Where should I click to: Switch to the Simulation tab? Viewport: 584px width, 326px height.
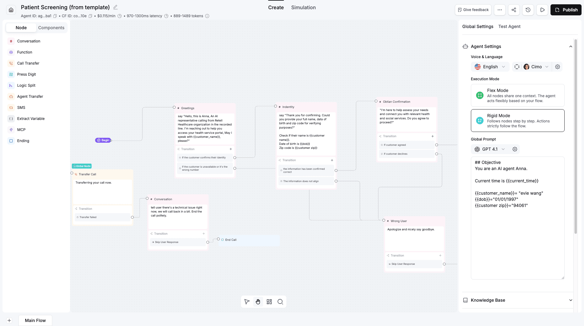coord(303,7)
